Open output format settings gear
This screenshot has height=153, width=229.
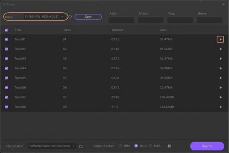coord(169,146)
